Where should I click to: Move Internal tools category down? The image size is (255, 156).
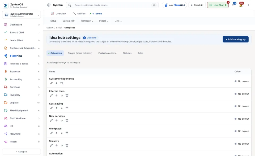[x=62, y=96]
